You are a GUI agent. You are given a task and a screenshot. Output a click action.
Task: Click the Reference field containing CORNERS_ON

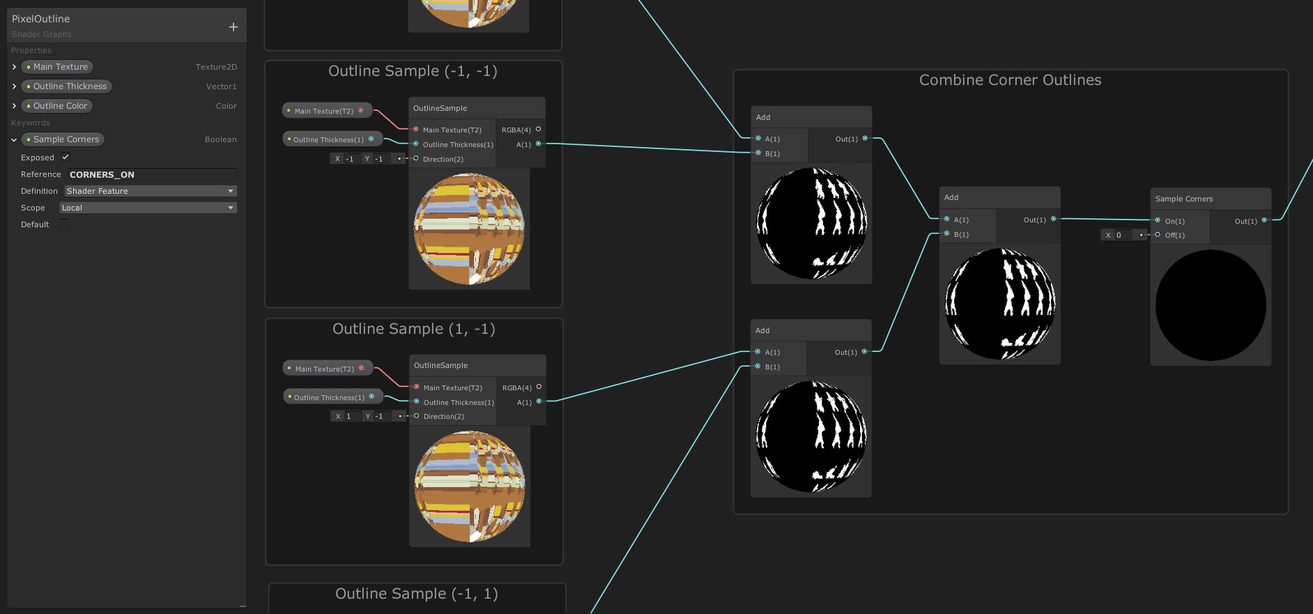pos(153,174)
